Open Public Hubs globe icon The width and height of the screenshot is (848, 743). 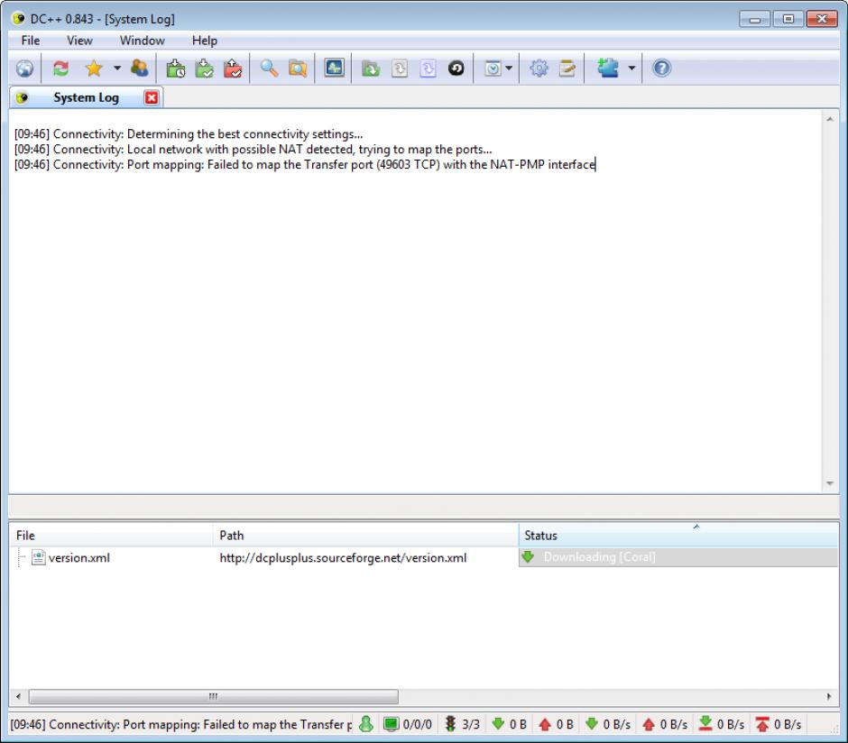click(x=25, y=69)
